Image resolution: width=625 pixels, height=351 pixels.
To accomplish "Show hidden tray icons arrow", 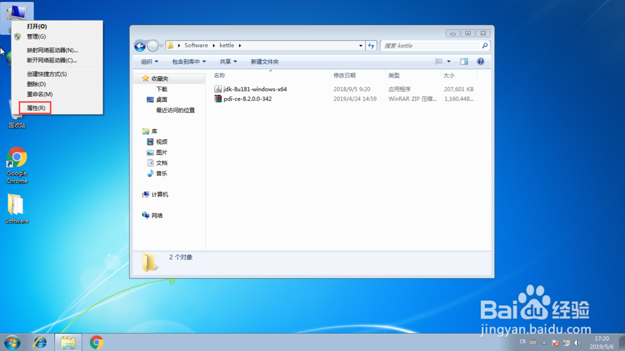I will [544, 343].
